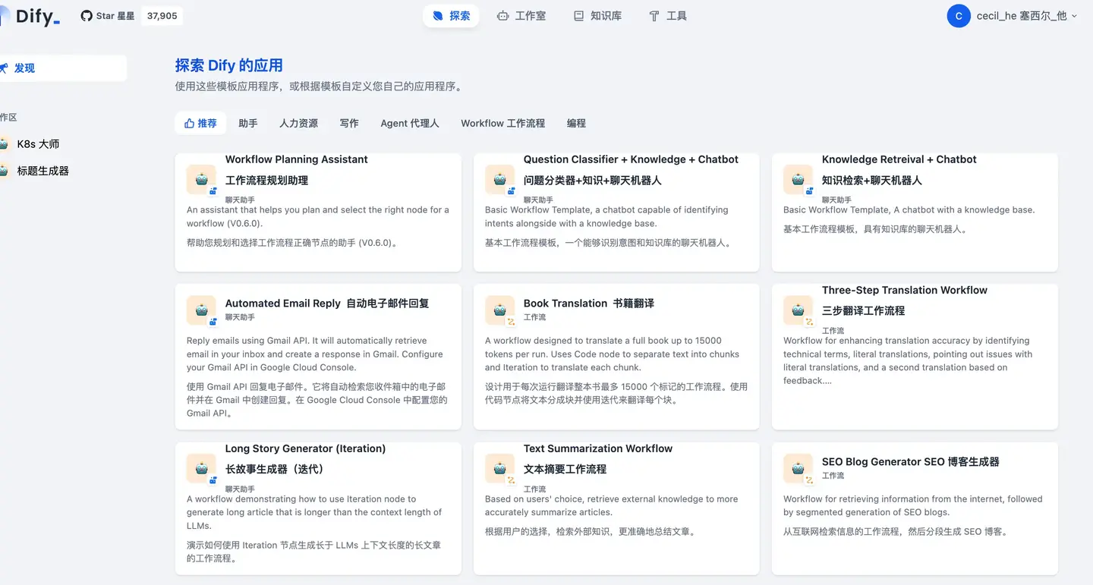
Task: Click the Book Translation 书籍翻译 app icon
Action: coord(499,310)
